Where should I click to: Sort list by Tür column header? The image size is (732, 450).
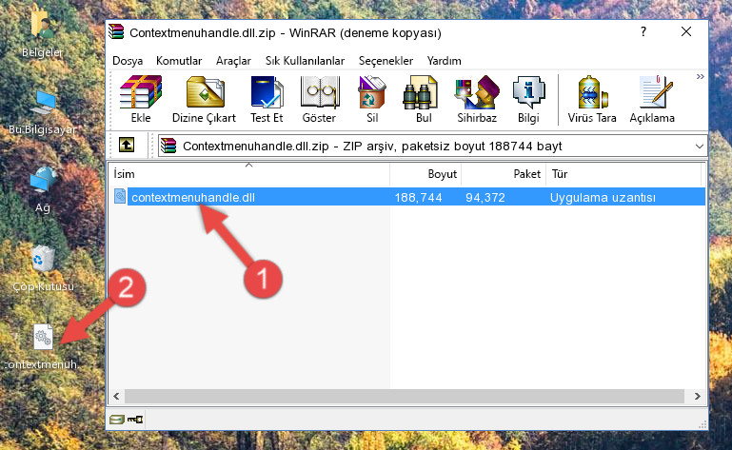[x=623, y=174]
